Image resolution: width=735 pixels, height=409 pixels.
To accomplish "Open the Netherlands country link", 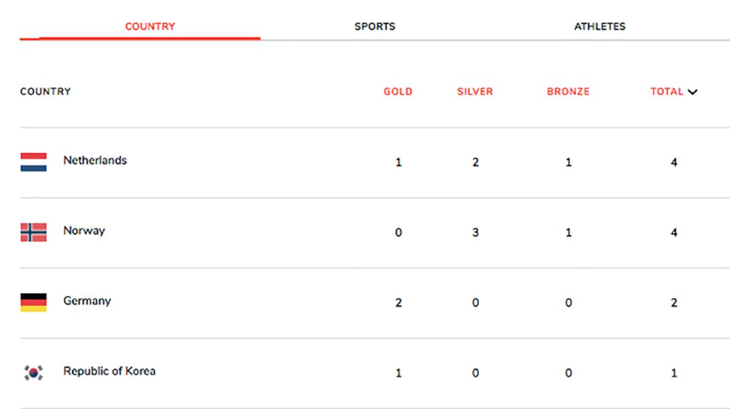I will (95, 160).
